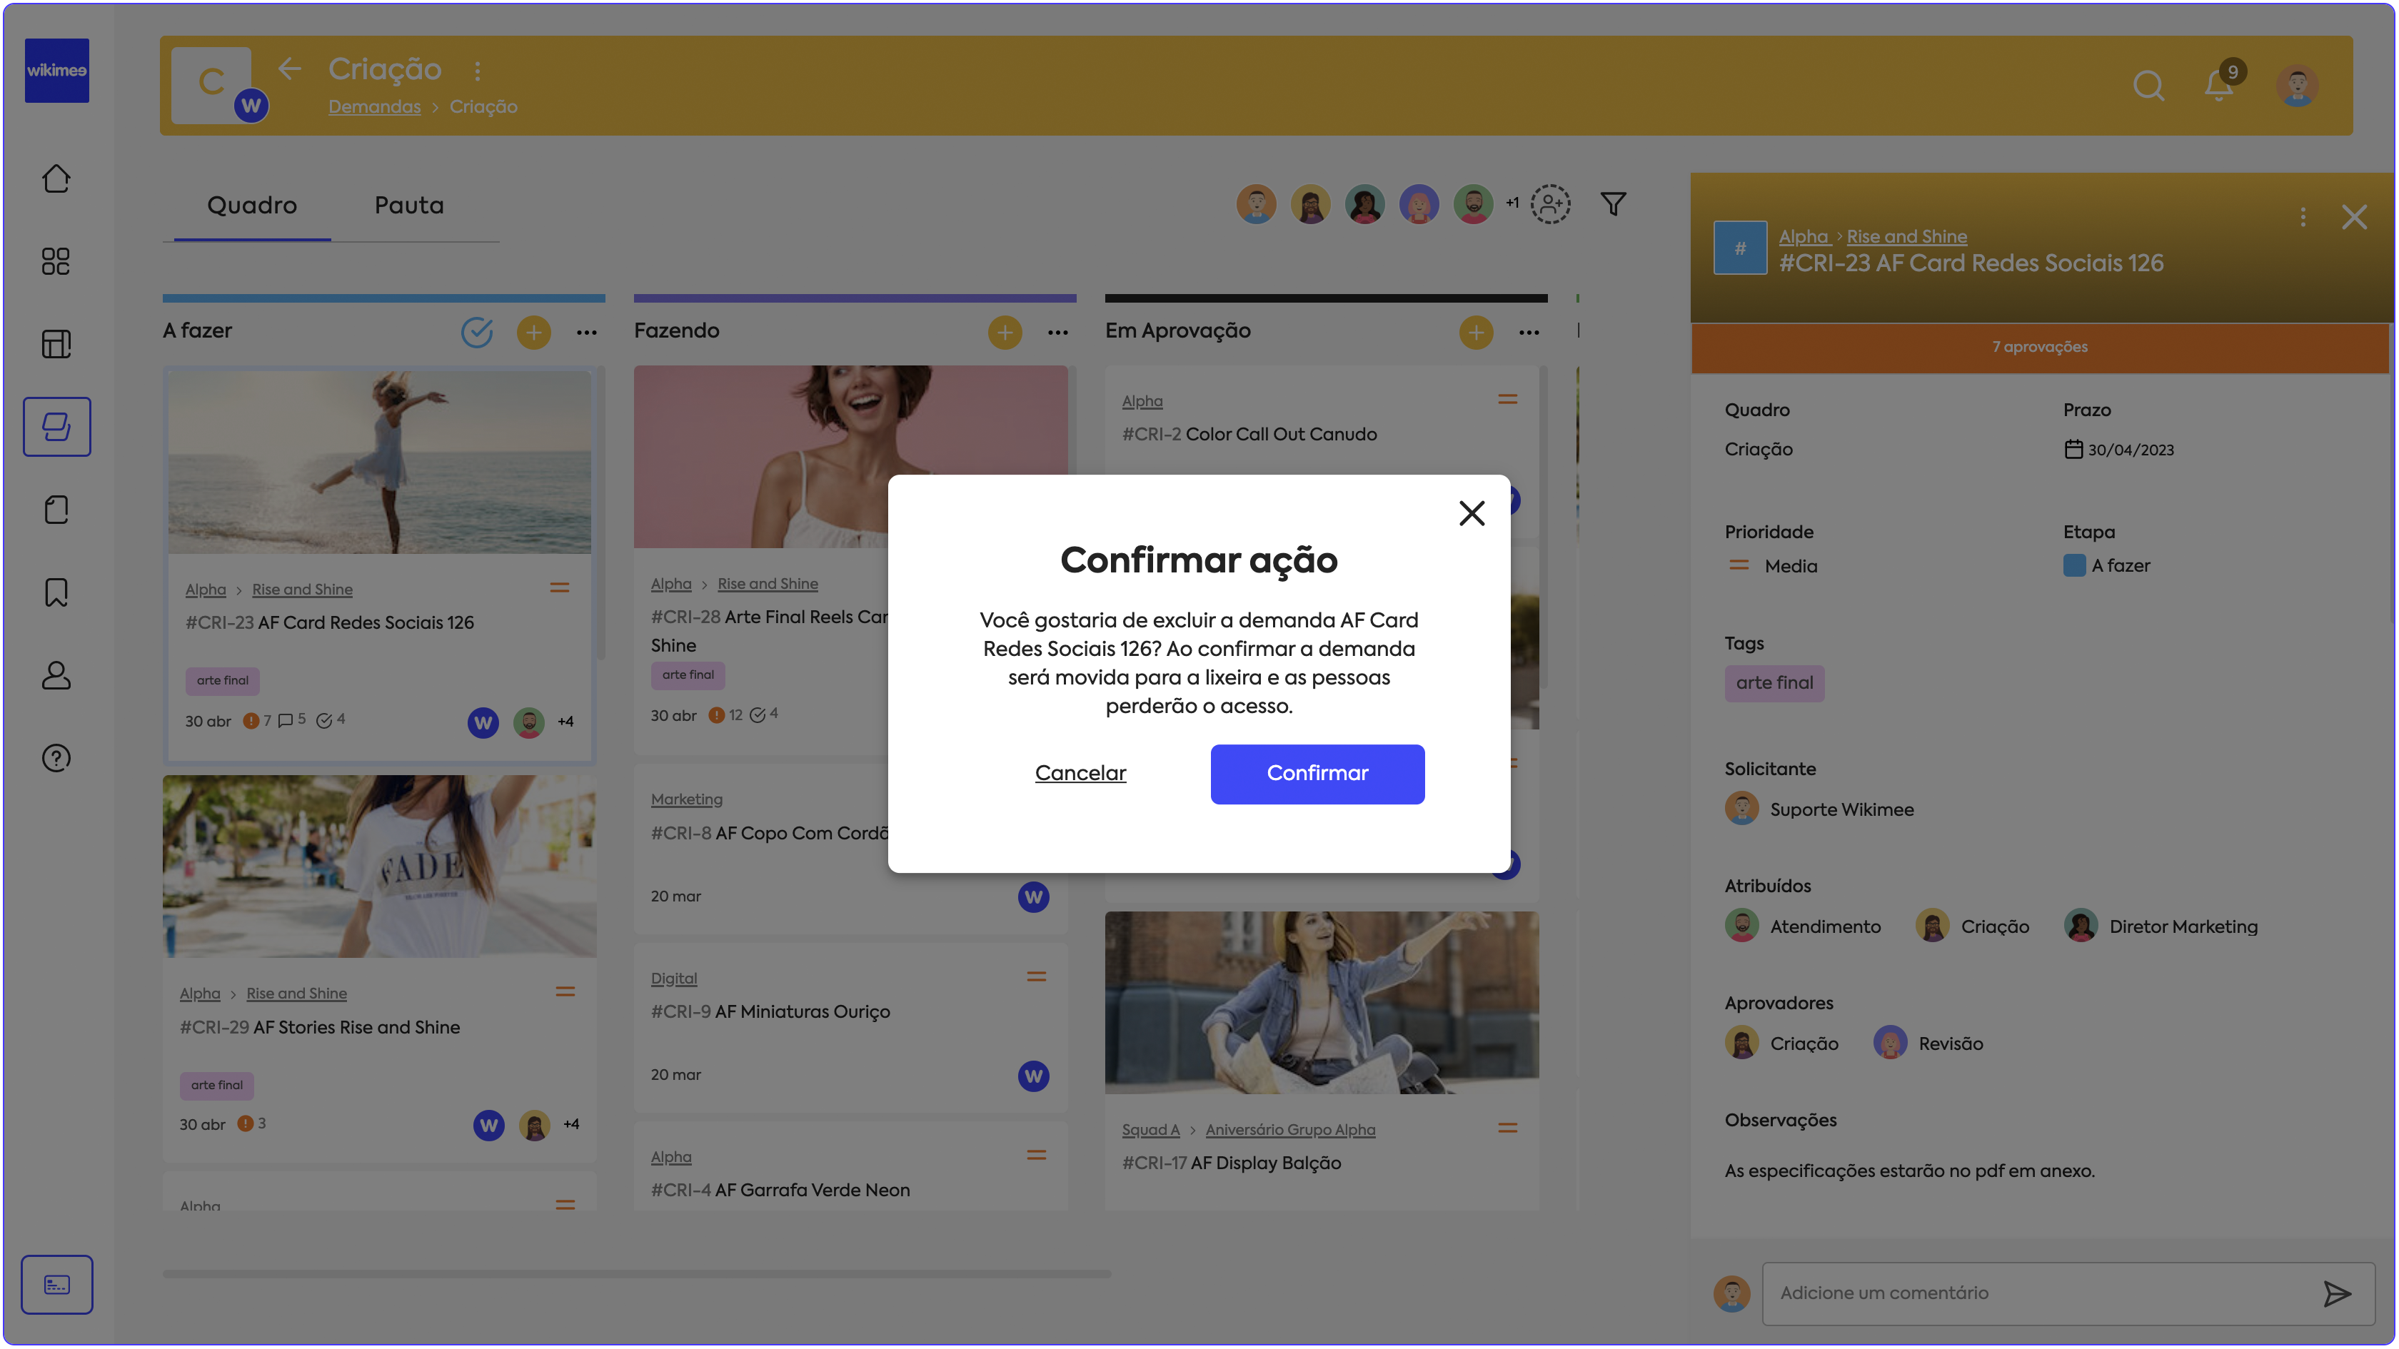The width and height of the screenshot is (2399, 1349).
Task: Open vertical dots menu beside Criação title
Action: point(478,71)
